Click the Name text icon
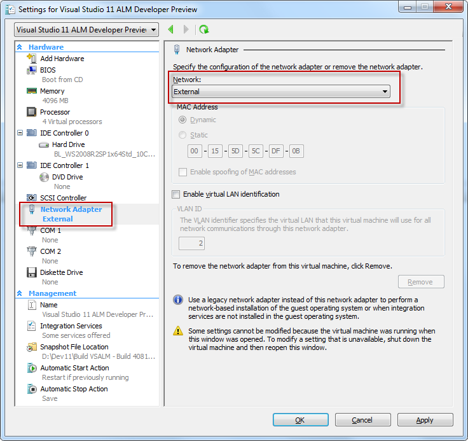 point(32,305)
